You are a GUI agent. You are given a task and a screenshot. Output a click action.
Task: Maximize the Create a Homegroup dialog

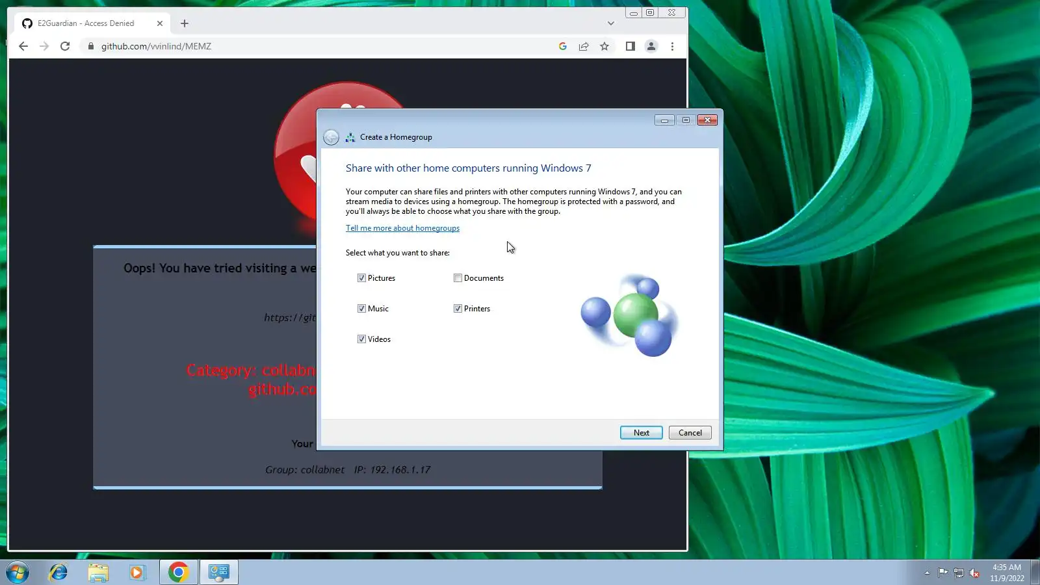point(686,120)
